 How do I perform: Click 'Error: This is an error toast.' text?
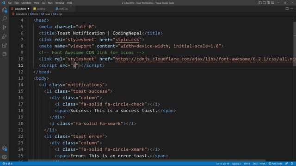pos(110,156)
